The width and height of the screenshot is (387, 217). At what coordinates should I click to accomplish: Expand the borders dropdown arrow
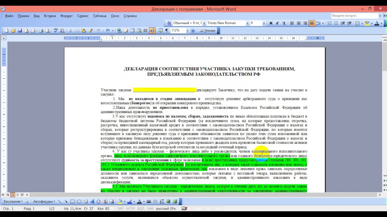tap(362, 23)
